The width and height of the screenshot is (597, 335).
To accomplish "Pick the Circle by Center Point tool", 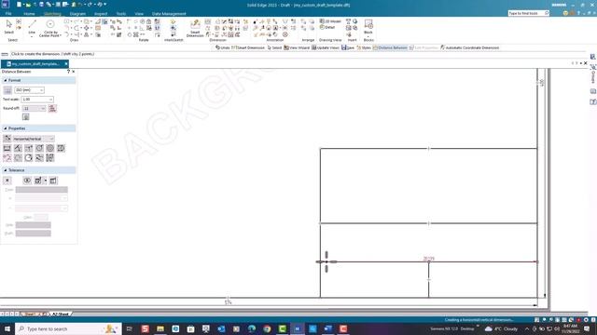I will [x=49, y=27].
